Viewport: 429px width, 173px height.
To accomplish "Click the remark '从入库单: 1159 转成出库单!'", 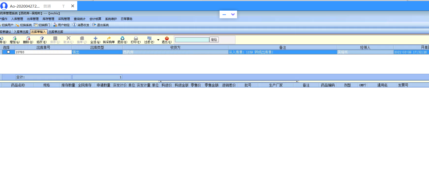I will 251,52.
